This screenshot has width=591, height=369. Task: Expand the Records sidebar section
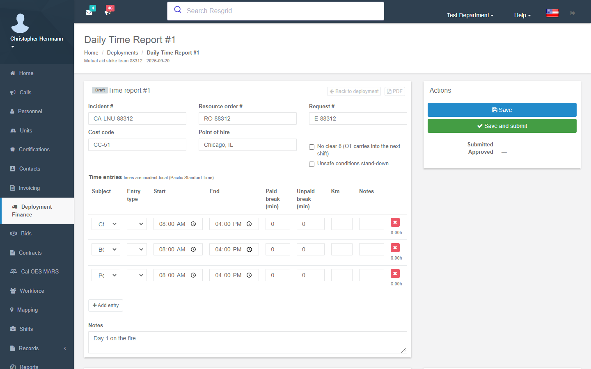click(x=37, y=348)
